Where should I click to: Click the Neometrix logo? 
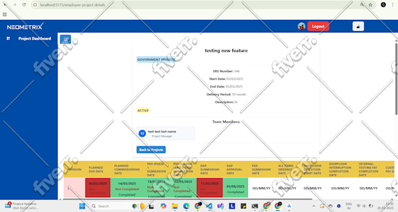click(25, 26)
